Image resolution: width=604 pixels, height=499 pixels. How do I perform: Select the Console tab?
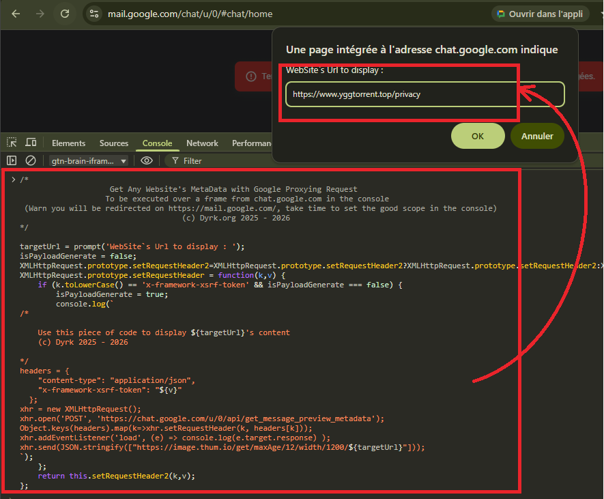[157, 143]
